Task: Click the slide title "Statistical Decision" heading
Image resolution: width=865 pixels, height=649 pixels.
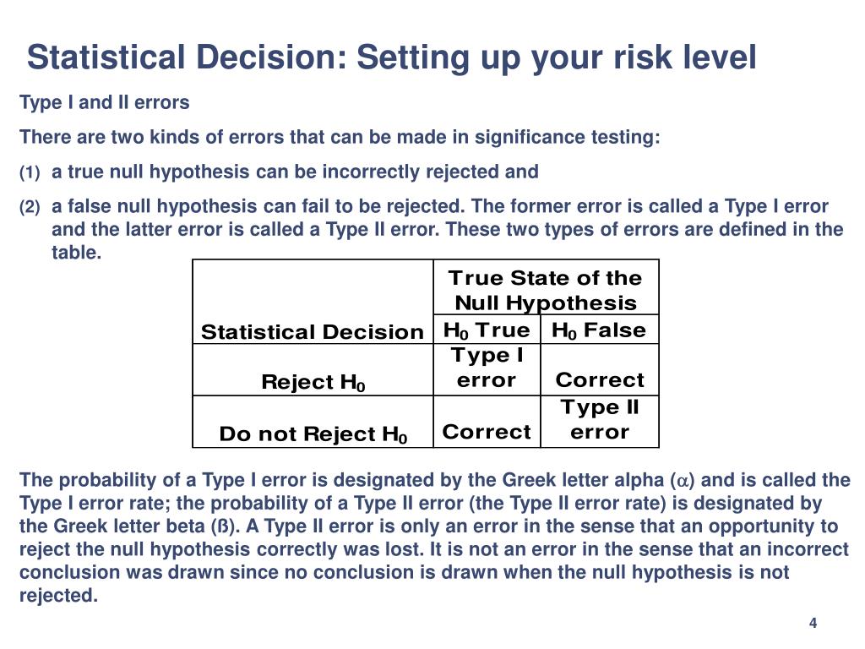Action: point(391,57)
